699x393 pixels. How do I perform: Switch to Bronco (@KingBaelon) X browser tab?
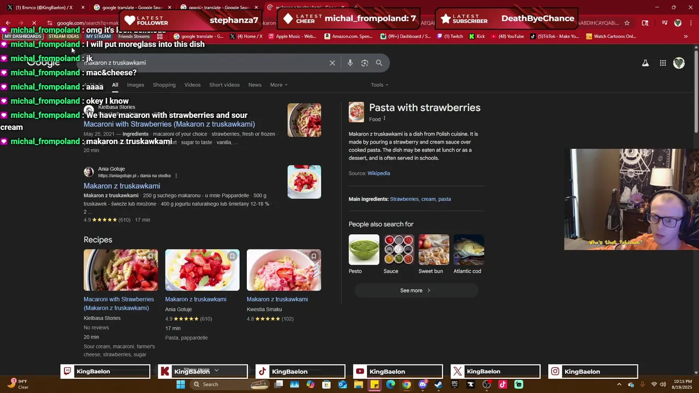click(x=44, y=8)
